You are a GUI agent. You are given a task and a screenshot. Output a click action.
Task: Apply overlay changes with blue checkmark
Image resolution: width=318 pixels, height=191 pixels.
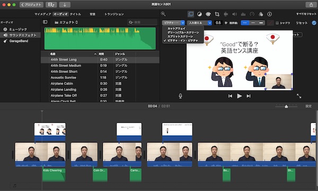[314, 23]
